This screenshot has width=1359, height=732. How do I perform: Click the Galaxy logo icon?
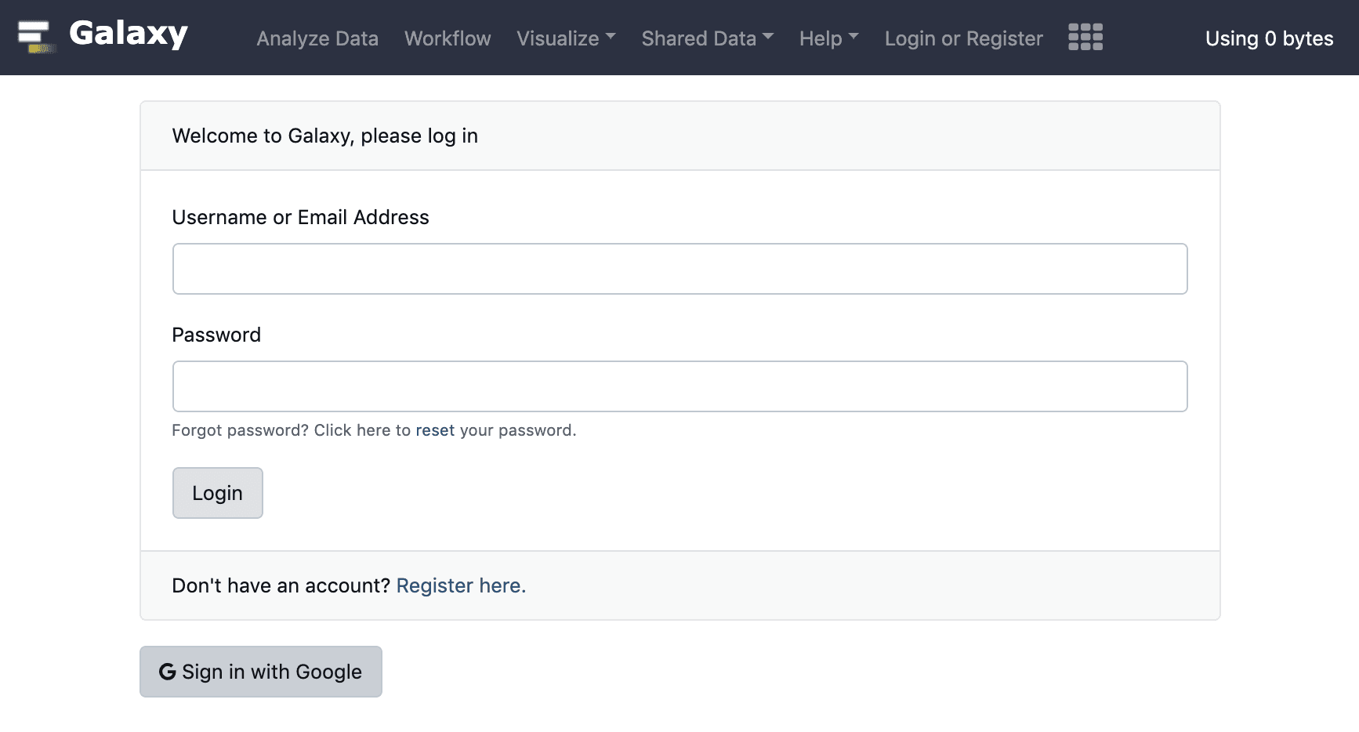coord(34,36)
